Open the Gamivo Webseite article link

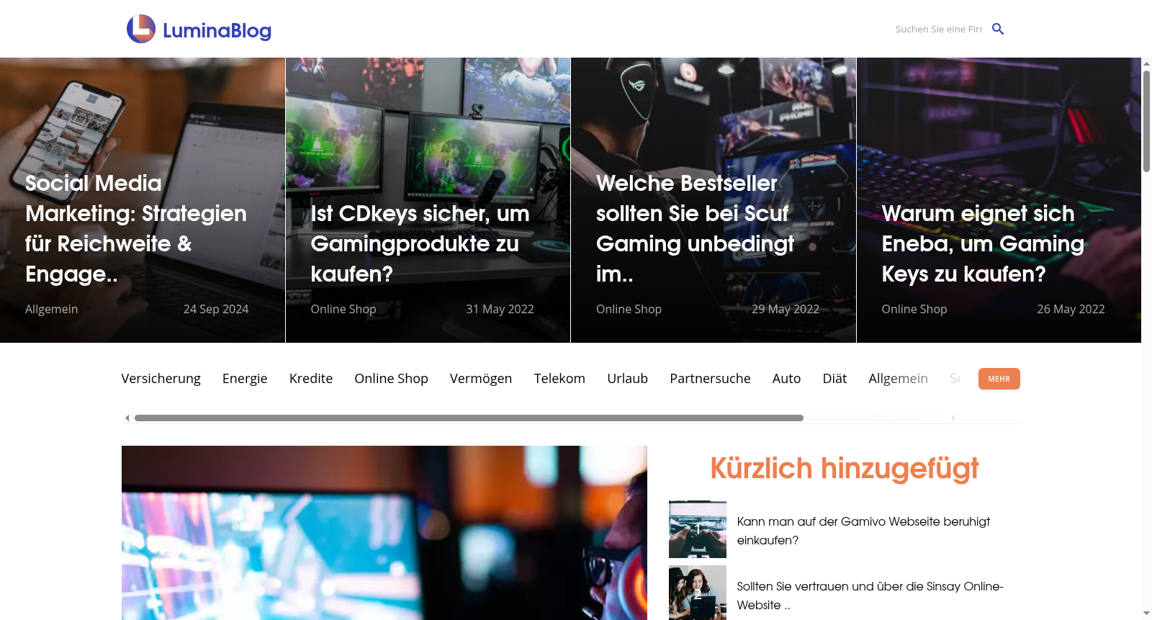863,531
